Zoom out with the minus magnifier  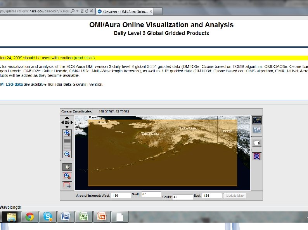pos(67,154)
